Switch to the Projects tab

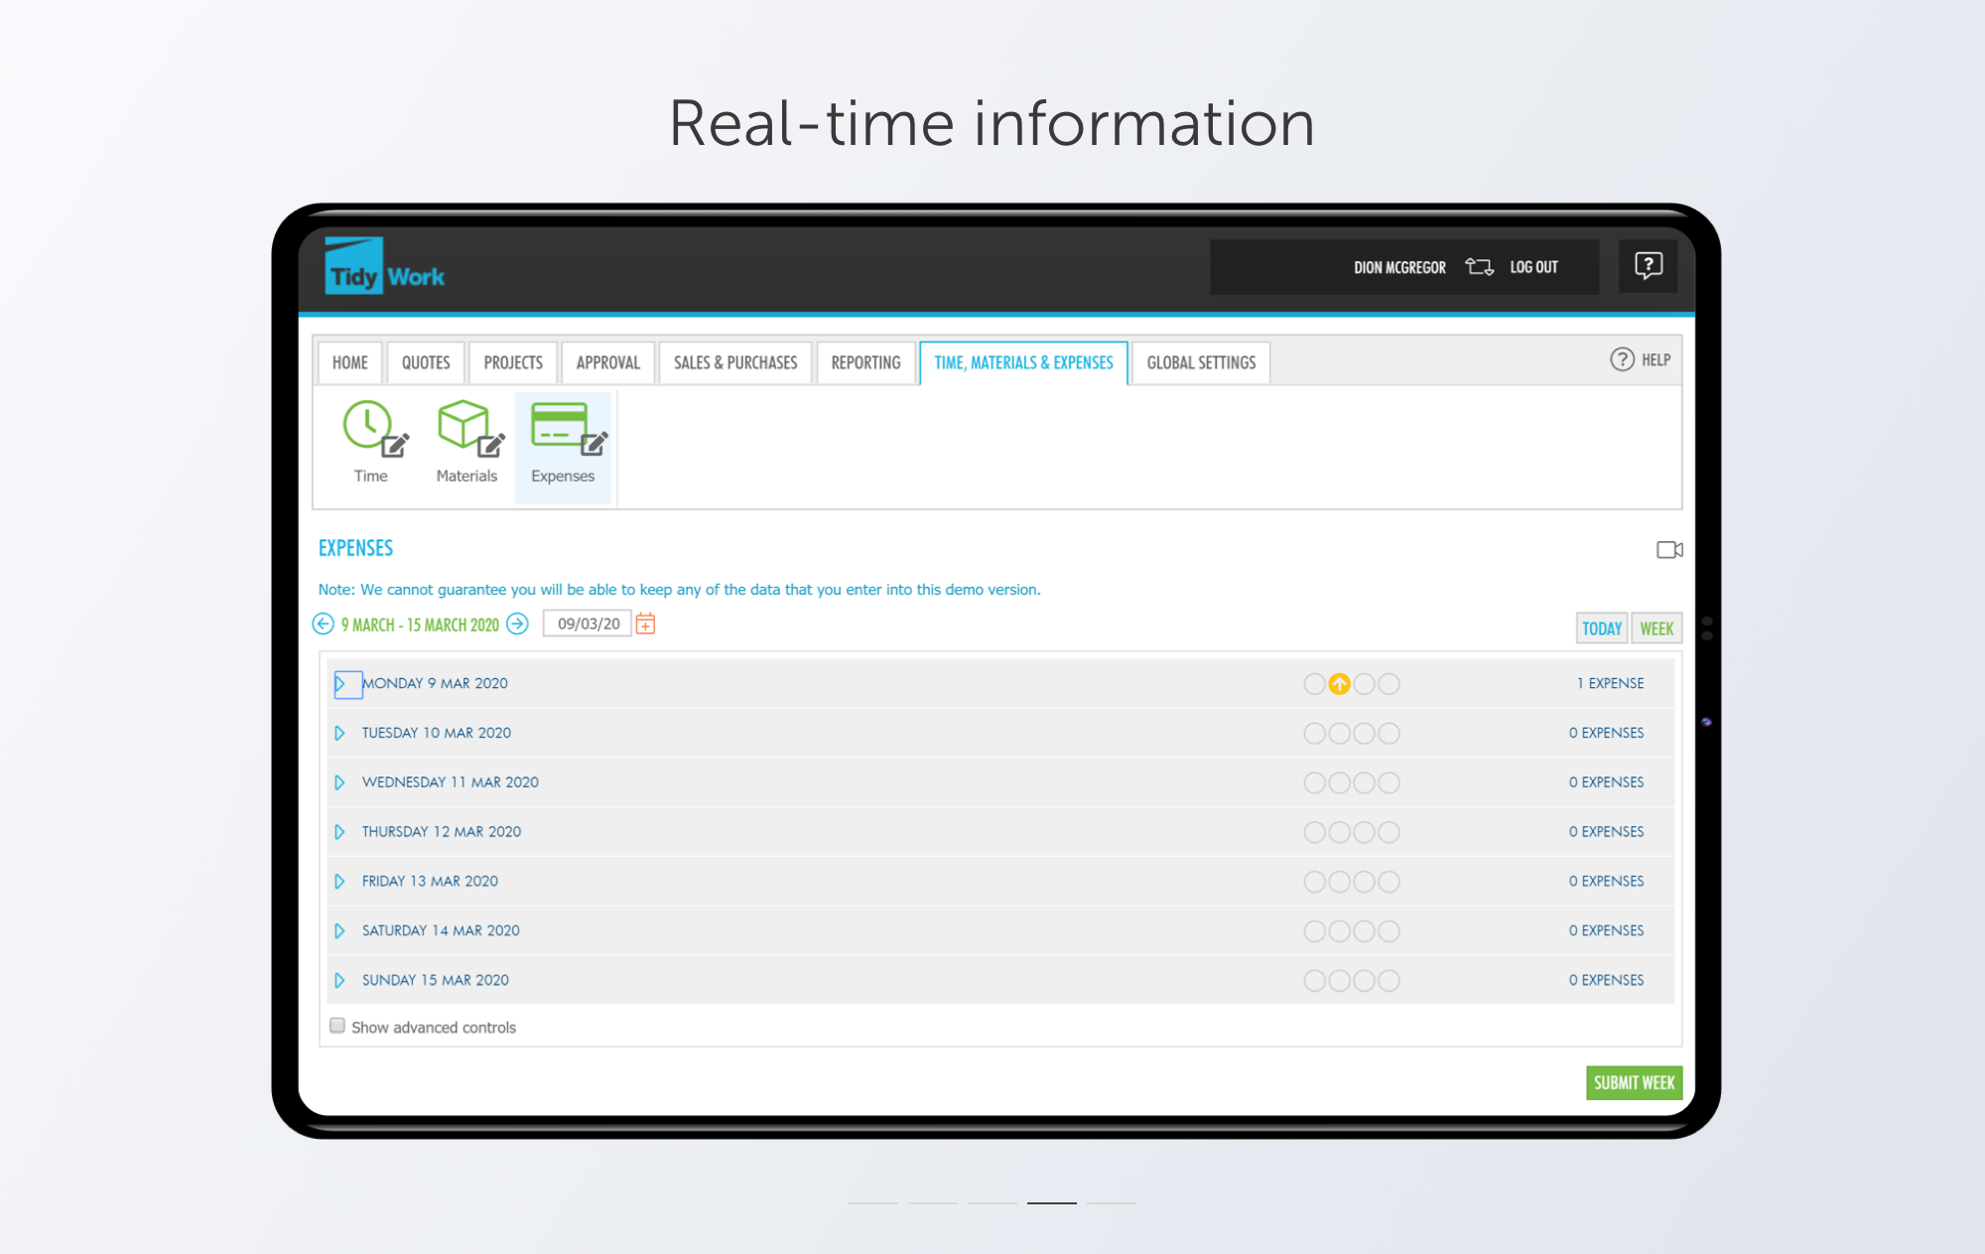[513, 362]
